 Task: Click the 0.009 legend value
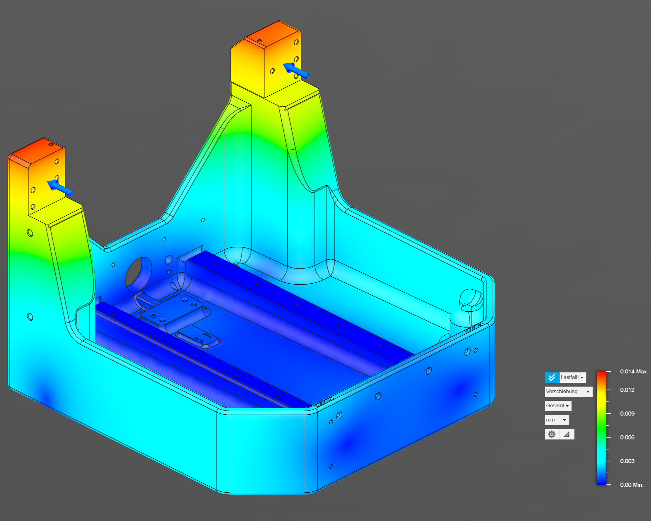point(627,414)
